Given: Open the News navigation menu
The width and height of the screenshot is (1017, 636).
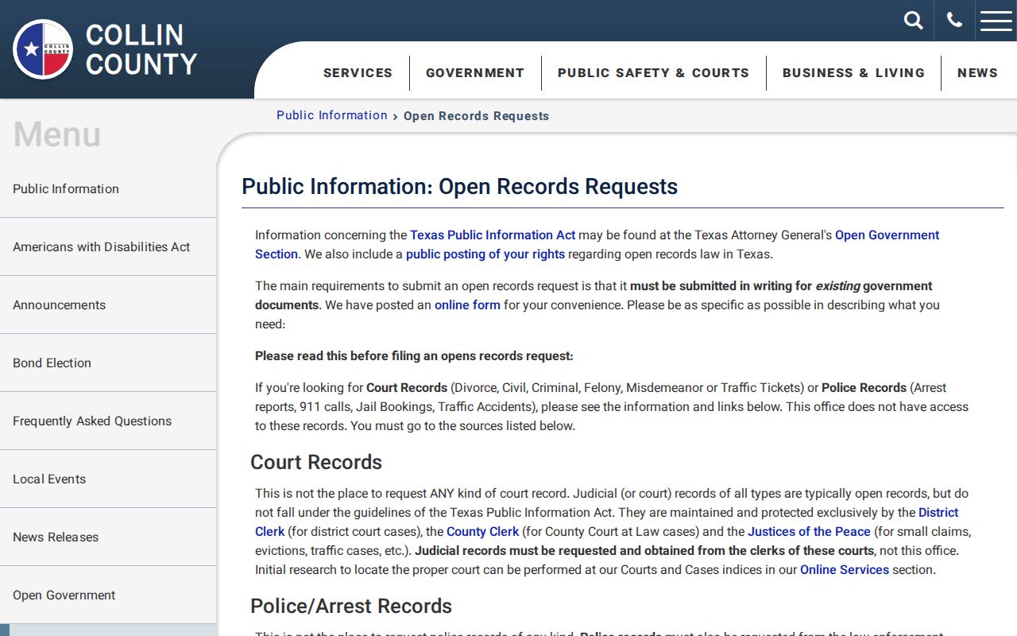Looking at the screenshot, I should pos(977,73).
